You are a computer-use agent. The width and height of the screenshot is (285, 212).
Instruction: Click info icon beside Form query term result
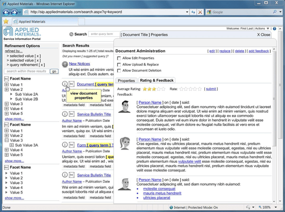[65, 145]
